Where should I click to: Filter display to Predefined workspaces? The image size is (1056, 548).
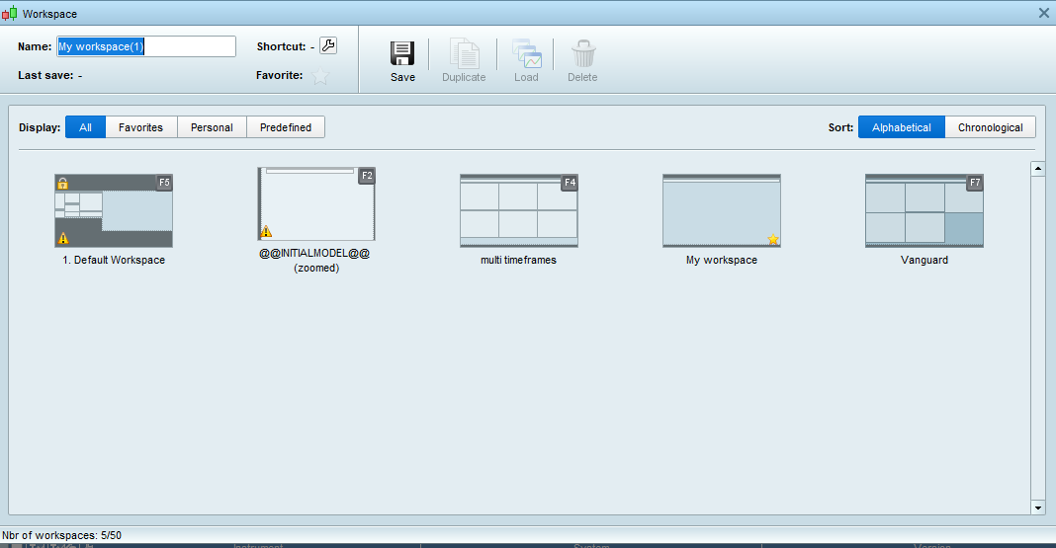tap(286, 127)
